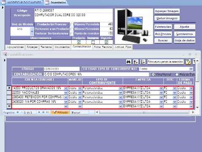The height and width of the screenshot is (152, 202).
Task: Switch to Agrupaciones tab
Action: point(15,47)
